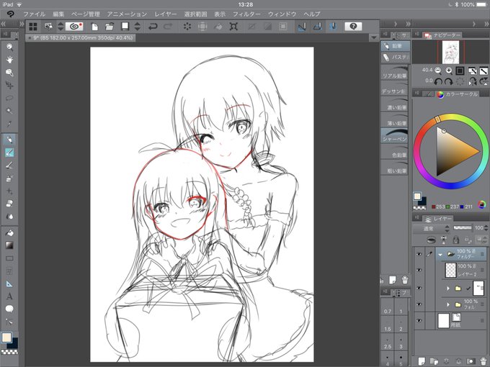Click stepper arrows next to Save icon
Viewport: 490px width, 367px height.
coord(138,27)
